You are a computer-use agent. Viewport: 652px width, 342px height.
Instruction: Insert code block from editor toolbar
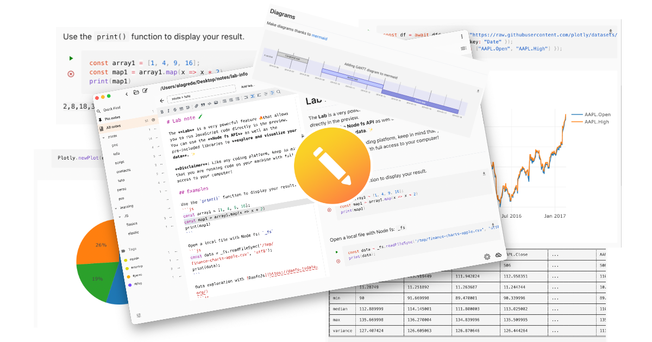209,103
